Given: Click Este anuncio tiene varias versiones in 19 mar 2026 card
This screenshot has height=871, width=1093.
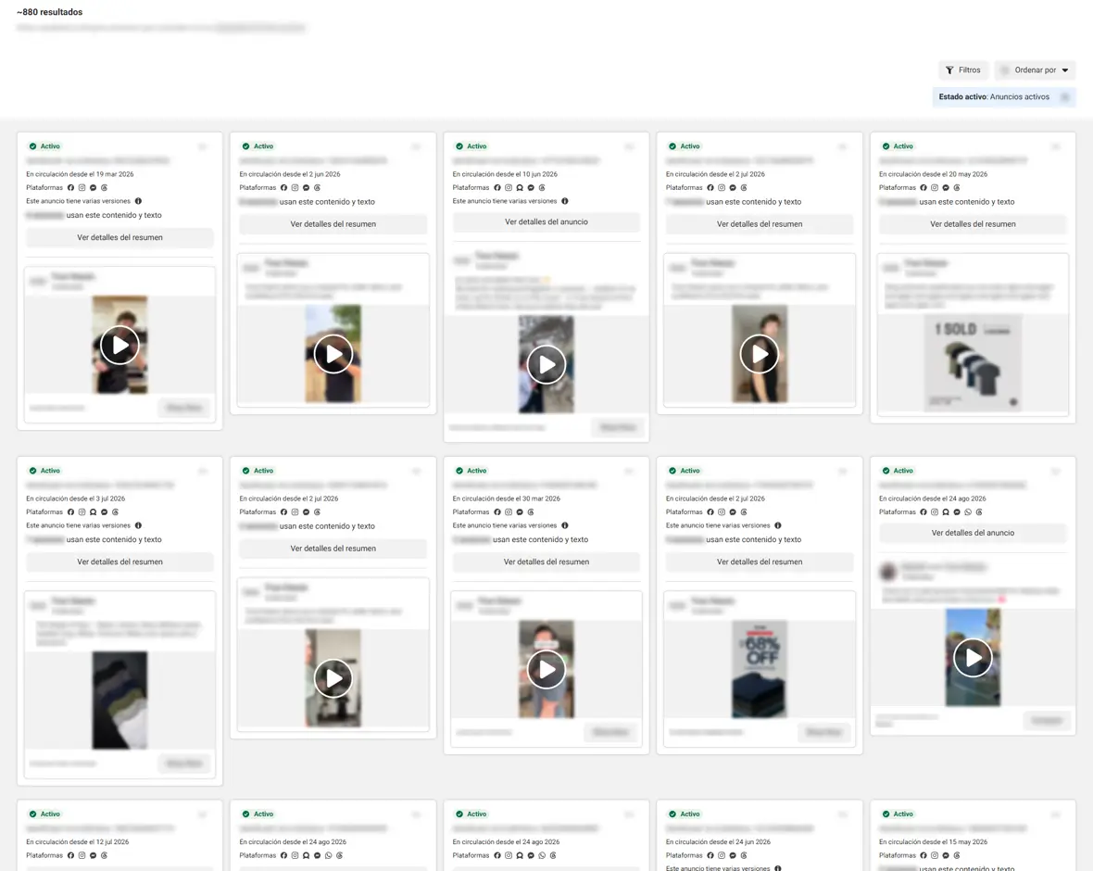Looking at the screenshot, I should click(78, 202).
